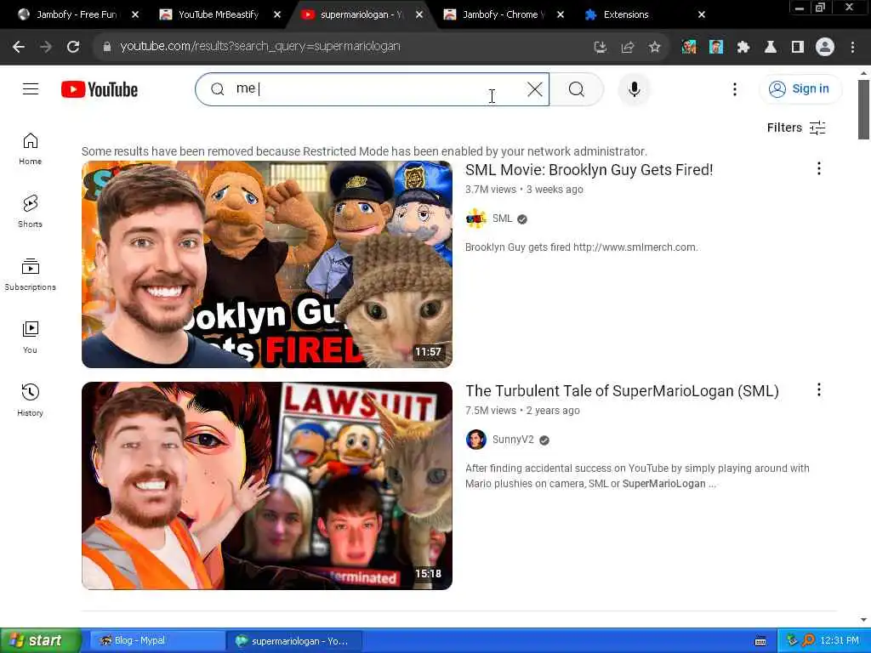Click the 15:18 duration badge

[x=428, y=573]
